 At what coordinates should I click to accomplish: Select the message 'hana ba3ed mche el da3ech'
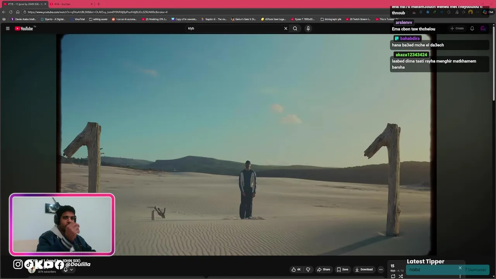418,45
